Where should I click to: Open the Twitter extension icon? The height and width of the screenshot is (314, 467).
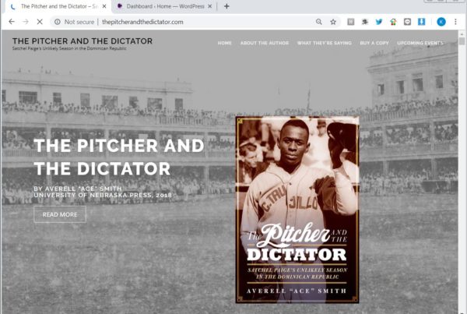click(x=379, y=22)
